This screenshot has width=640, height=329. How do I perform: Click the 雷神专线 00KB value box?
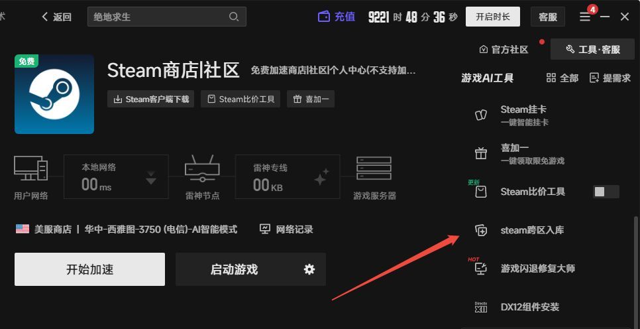tap(288, 176)
